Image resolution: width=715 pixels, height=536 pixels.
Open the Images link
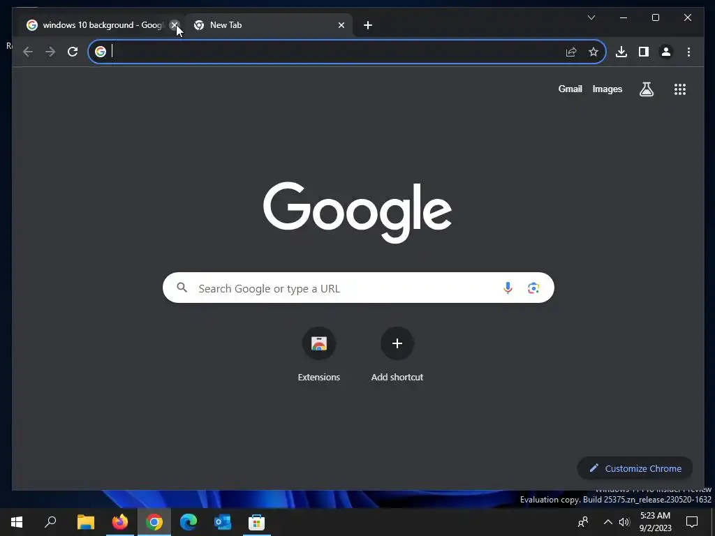click(x=607, y=89)
